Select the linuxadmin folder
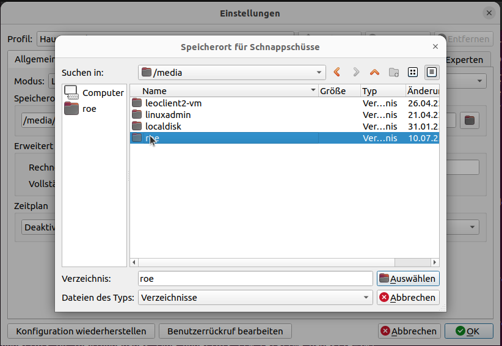This screenshot has height=346, width=502. pos(168,115)
